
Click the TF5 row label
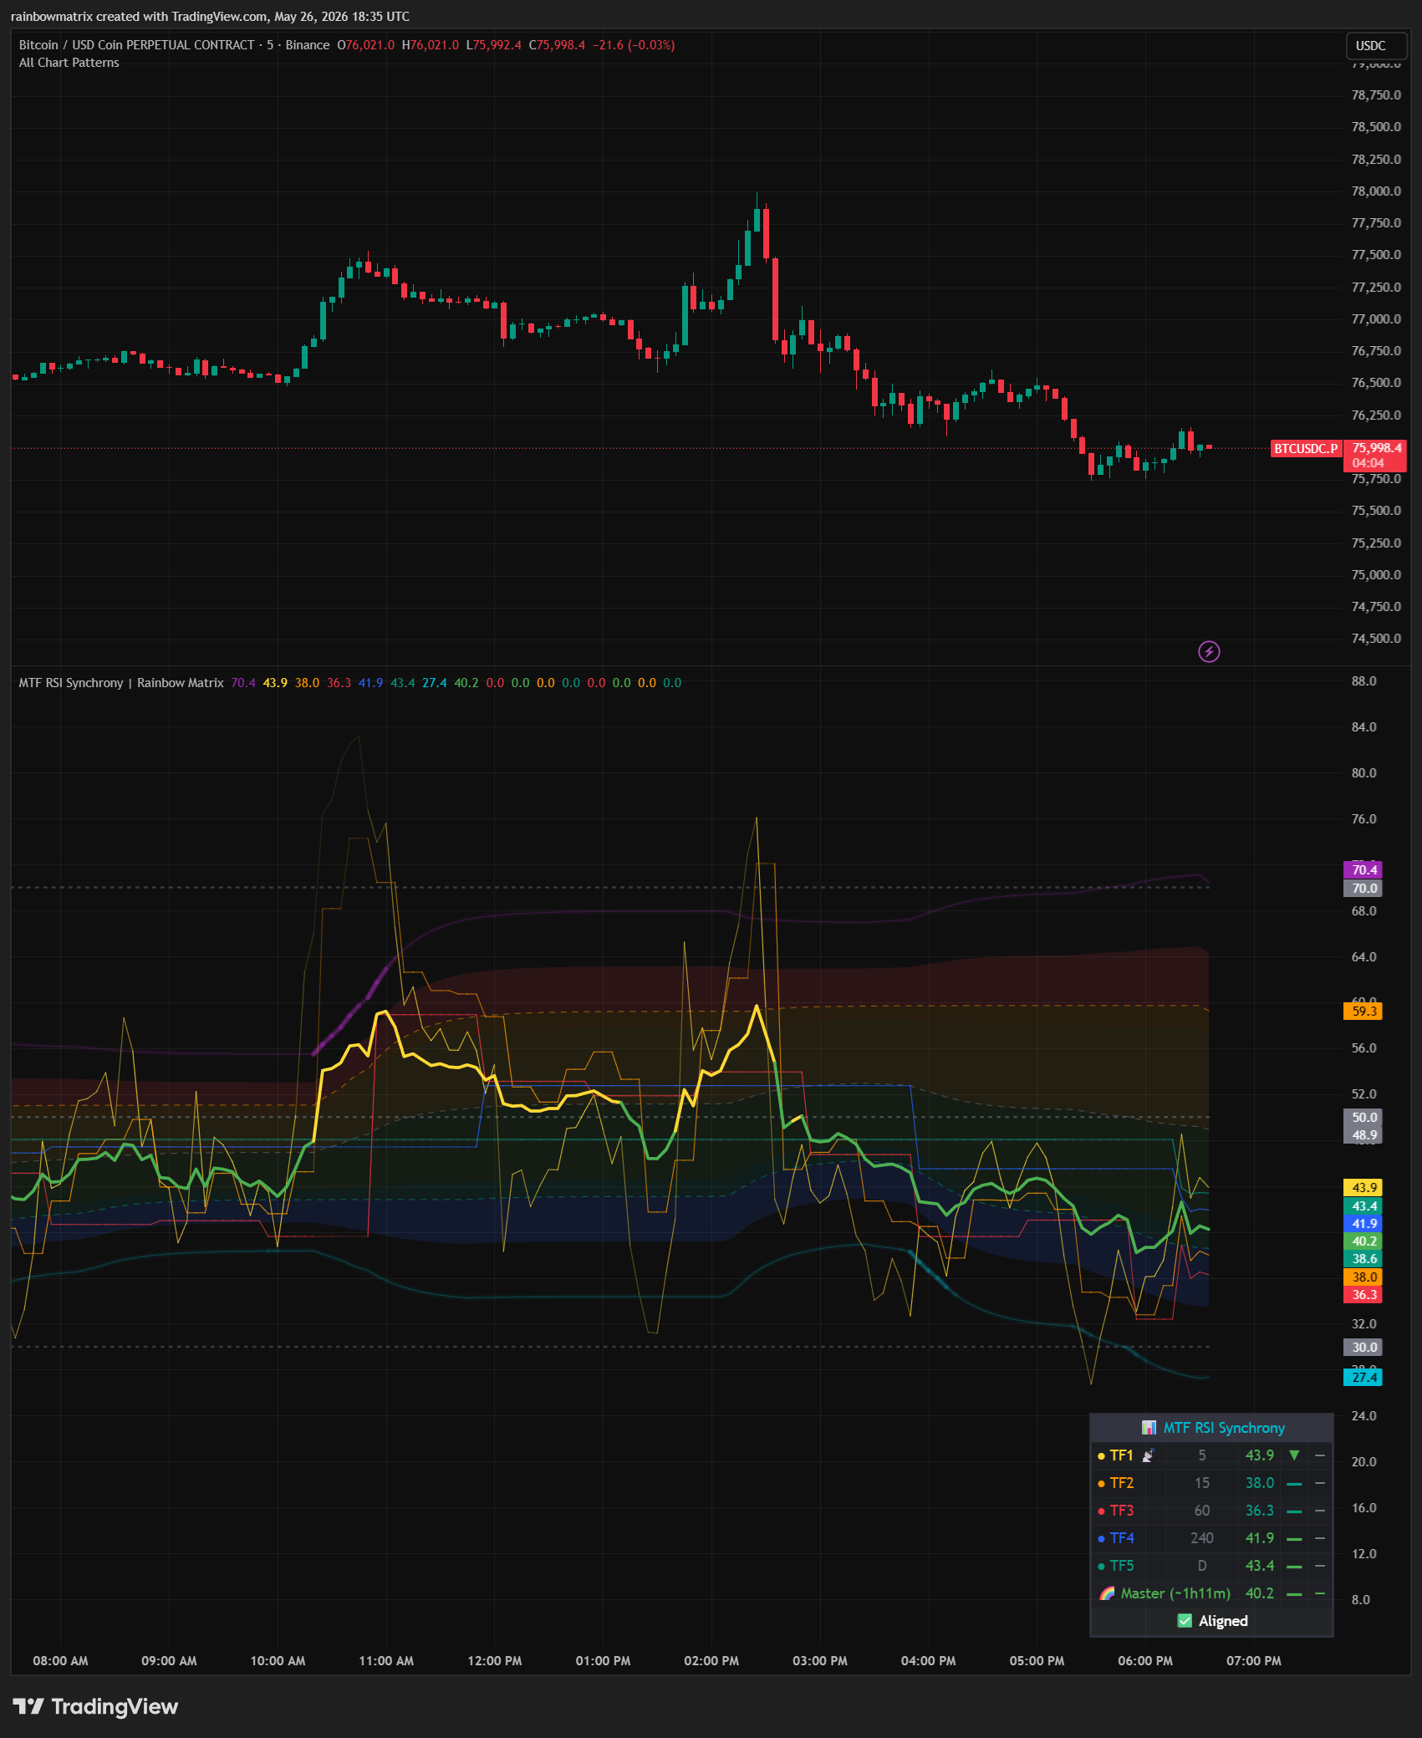[1122, 1566]
